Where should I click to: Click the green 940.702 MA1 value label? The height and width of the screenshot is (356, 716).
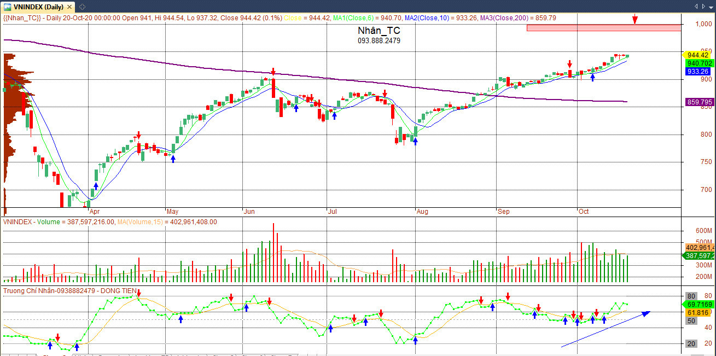[x=698, y=63]
